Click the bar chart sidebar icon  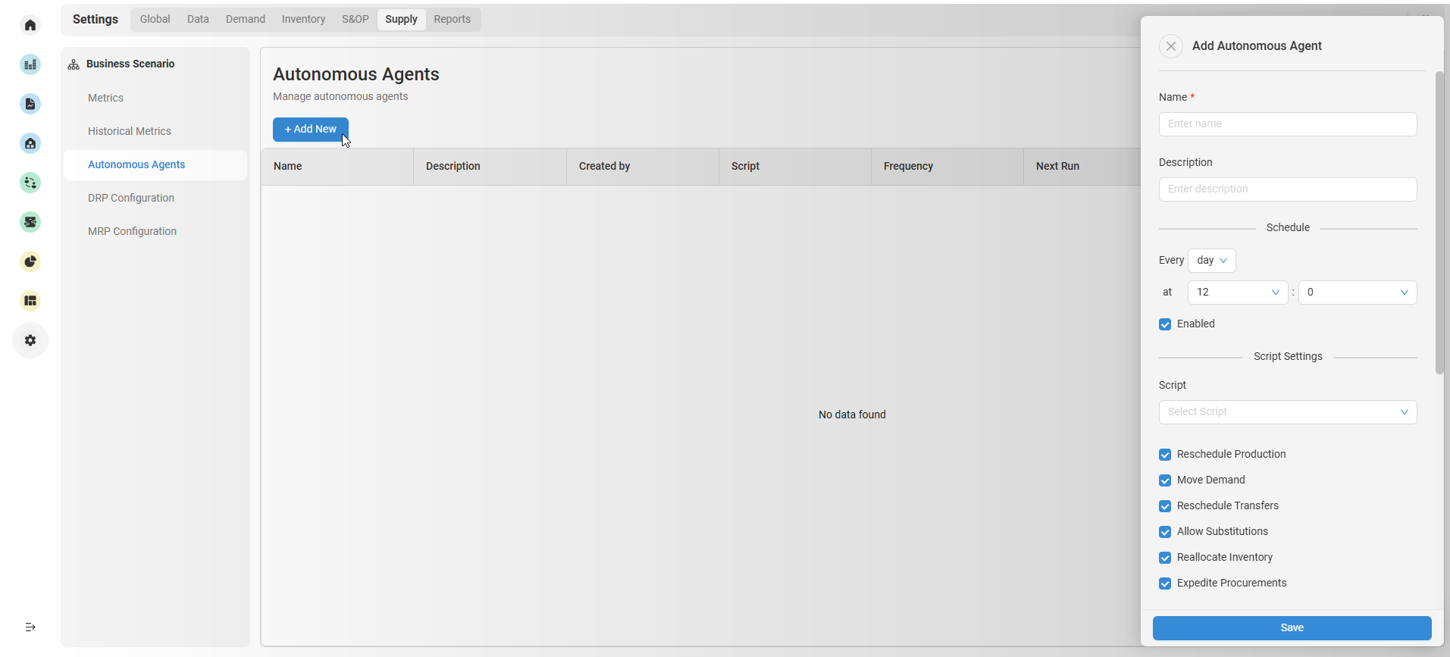(30, 64)
